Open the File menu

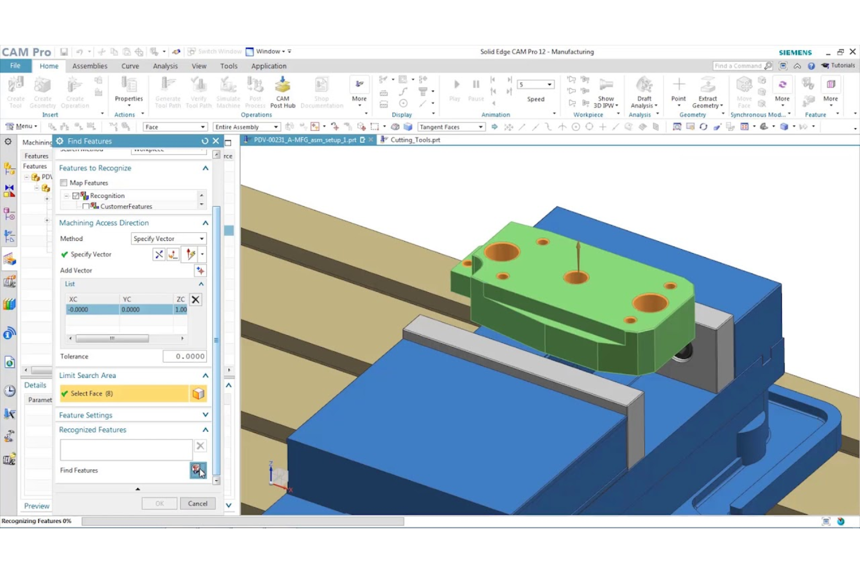tap(16, 66)
